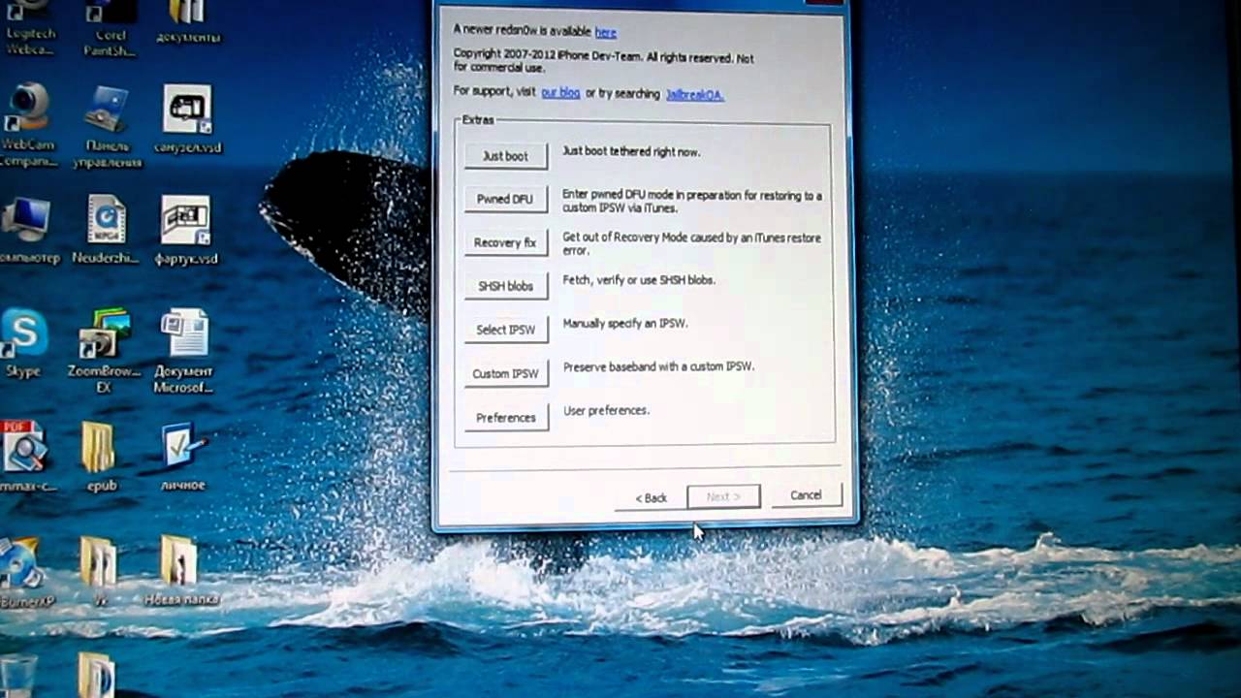Select the Recovery fix button
1241x698 pixels.
pos(505,242)
